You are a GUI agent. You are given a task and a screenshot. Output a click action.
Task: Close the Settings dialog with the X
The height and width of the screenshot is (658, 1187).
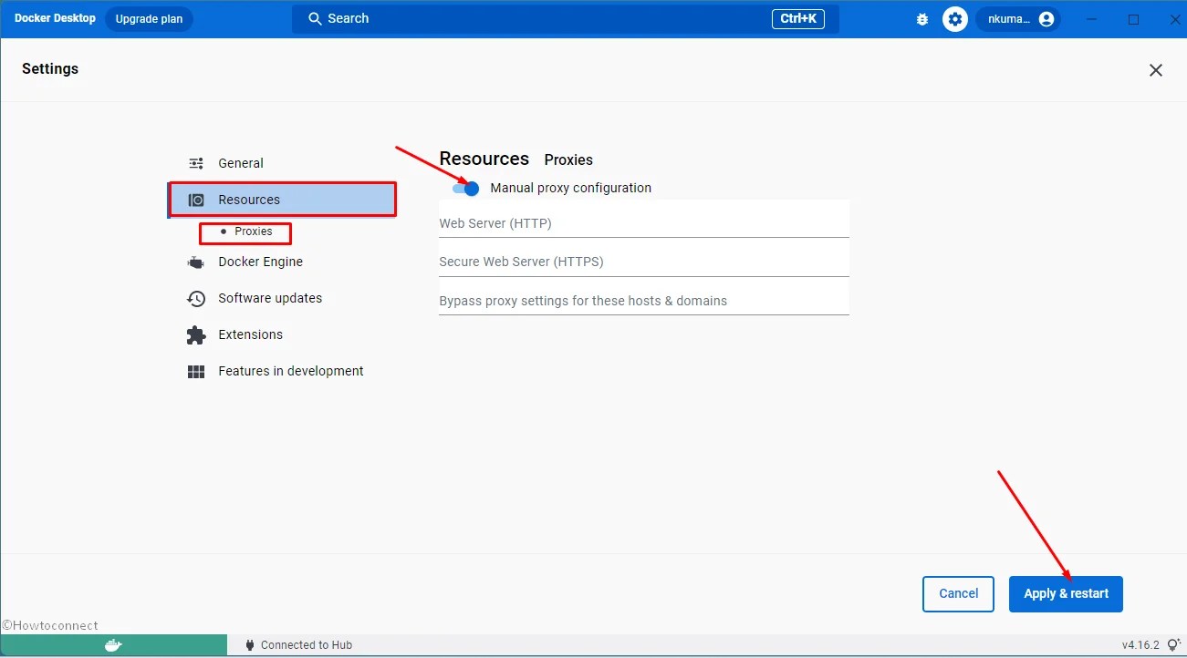[1155, 69]
